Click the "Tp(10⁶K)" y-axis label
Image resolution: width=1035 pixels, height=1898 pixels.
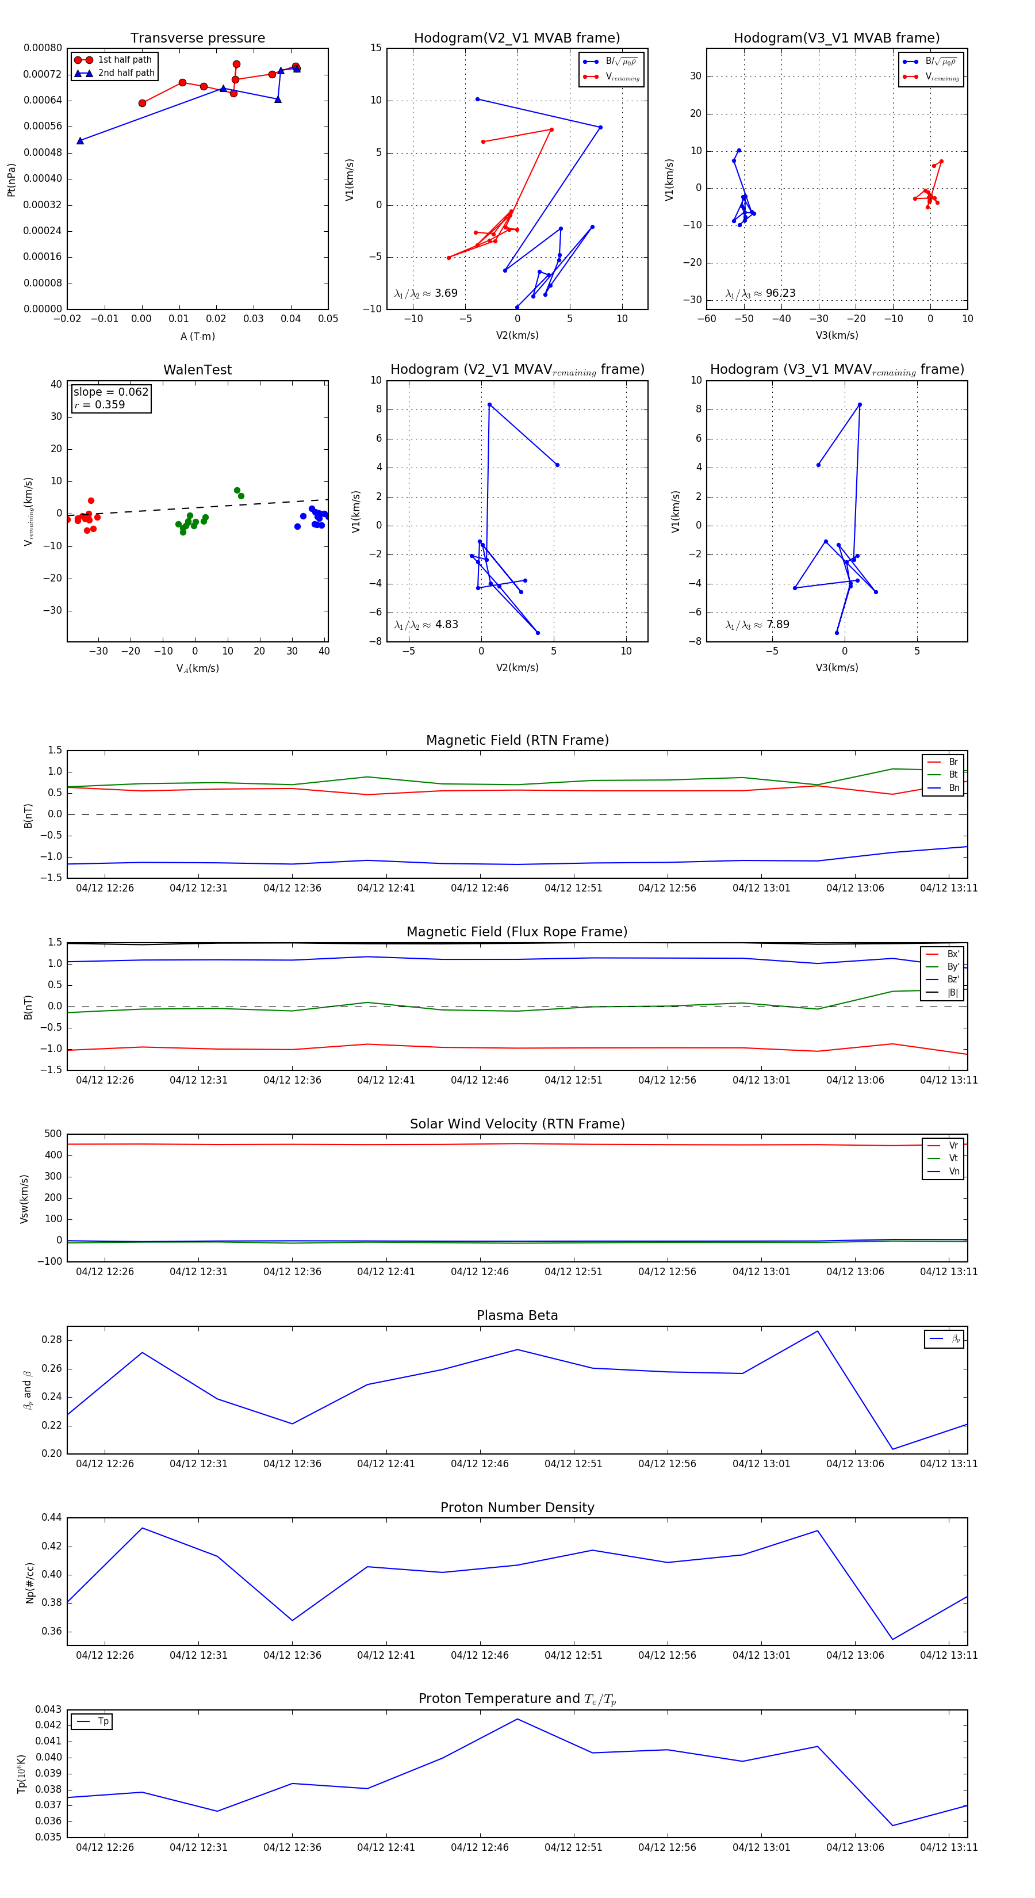point(21,1774)
